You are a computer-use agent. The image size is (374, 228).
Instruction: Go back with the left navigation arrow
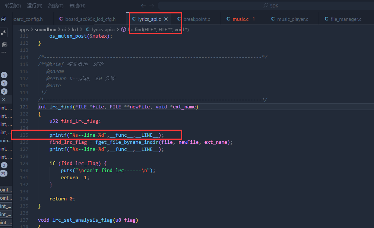pos(143,6)
